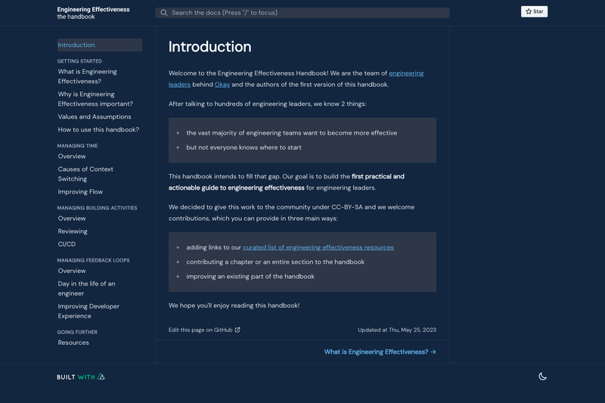Open the Introduction sidebar item
Image resolution: width=605 pixels, height=403 pixels.
tap(100, 45)
